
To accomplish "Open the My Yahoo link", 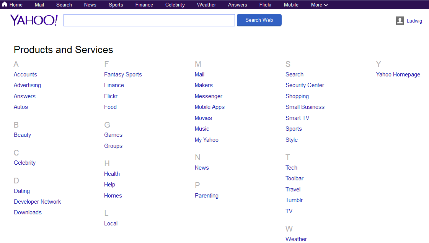I will pos(207,140).
